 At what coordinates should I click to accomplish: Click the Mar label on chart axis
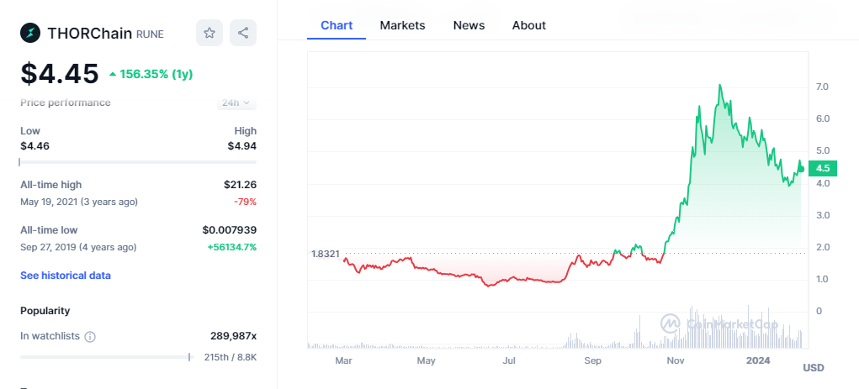click(x=343, y=360)
